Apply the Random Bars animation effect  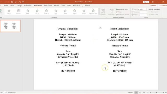click(93, 11)
